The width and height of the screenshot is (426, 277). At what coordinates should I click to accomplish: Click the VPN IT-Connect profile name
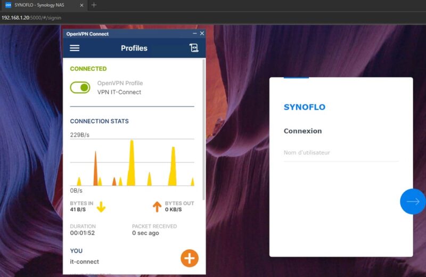point(119,92)
